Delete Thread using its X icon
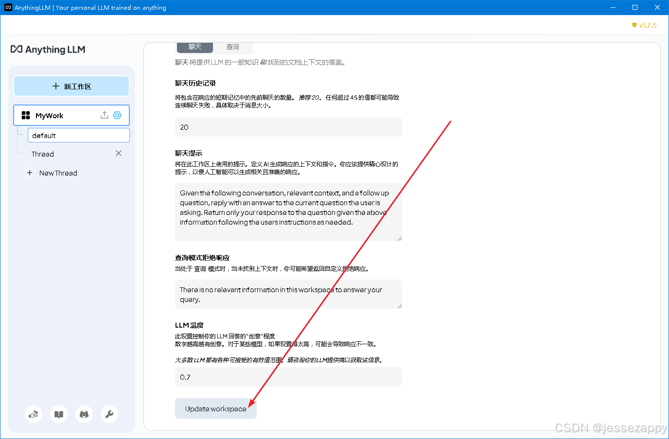 pos(119,153)
